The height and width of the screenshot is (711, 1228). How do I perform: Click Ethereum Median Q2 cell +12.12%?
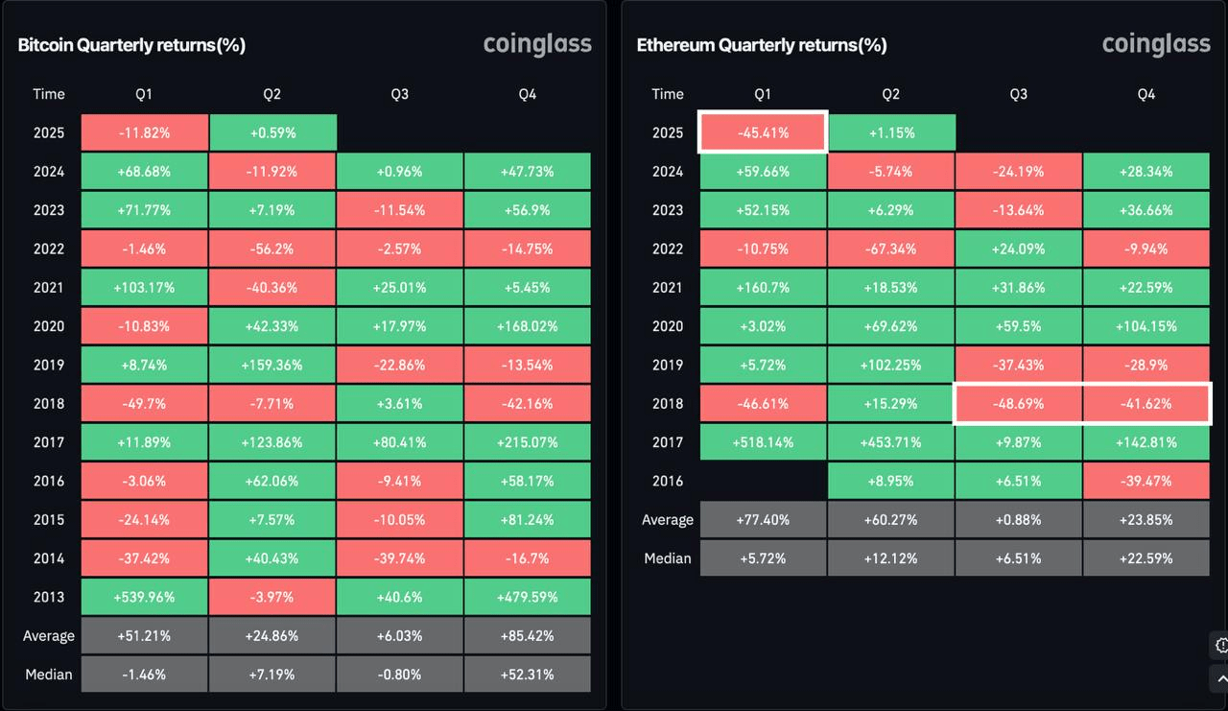[x=891, y=558]
